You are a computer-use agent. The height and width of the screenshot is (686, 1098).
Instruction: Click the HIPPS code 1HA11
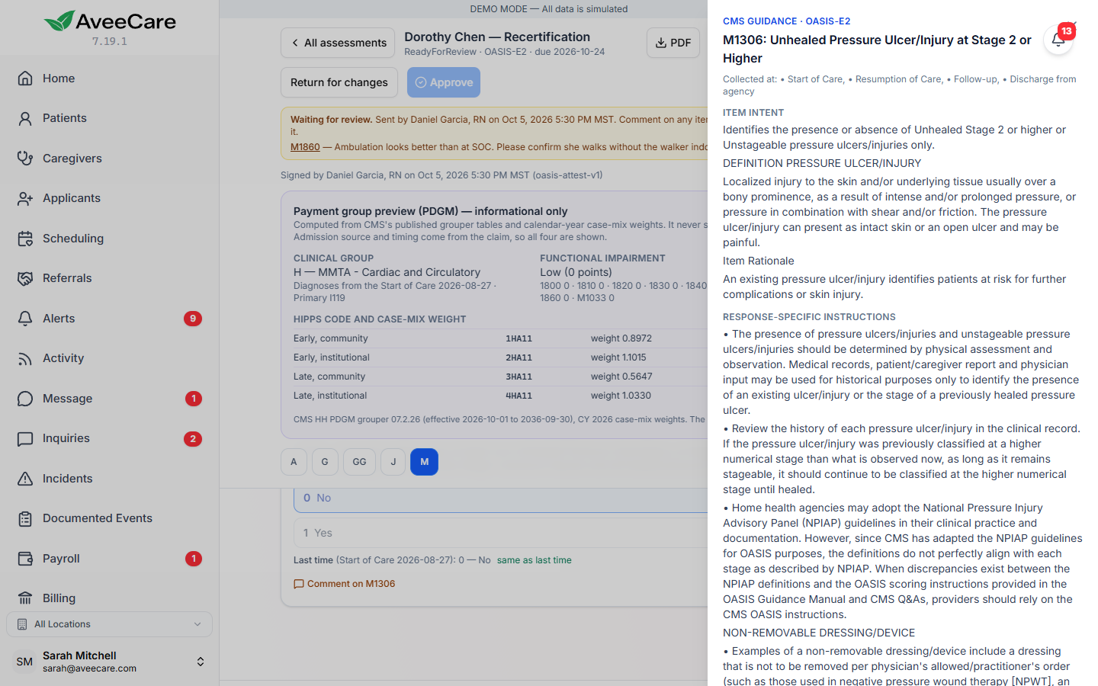click(519, 338)
